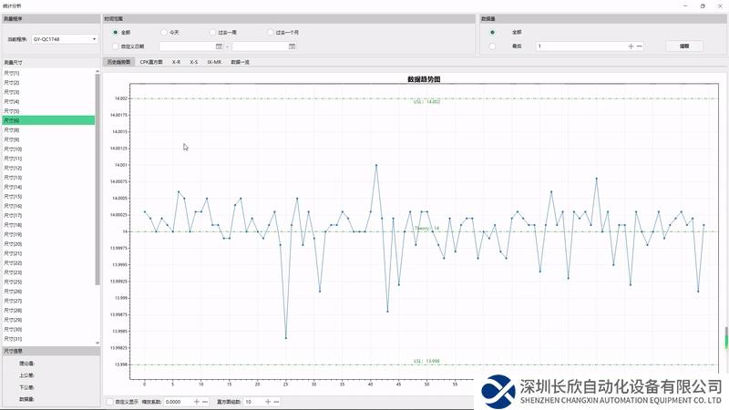Enable the 自定义显示 checkbox
Viewport: 729px width, 410px height.
[x=110, y=401]
